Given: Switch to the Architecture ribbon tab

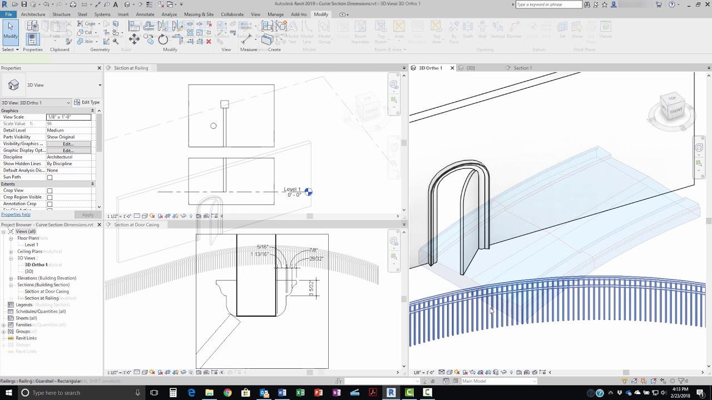Looking at the screenshot, I should [33, 14].
